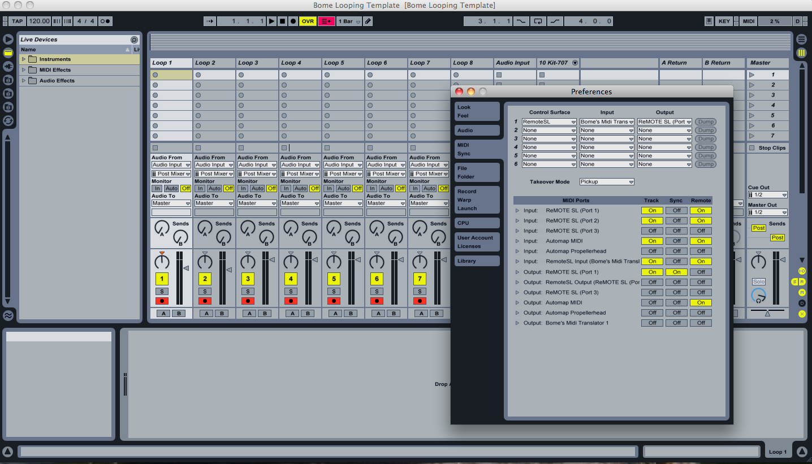The width and height of the screenshot is (812, 464).
Task: Expand the Audio Effects folder
Action: point(24,80)
